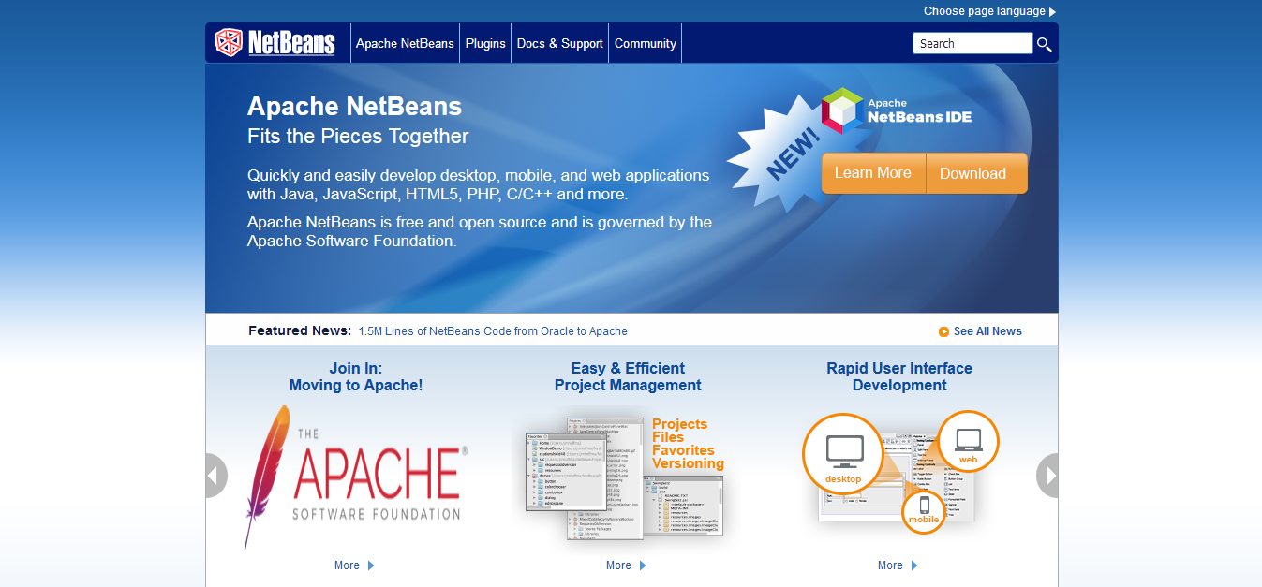
Task: Open the Docs & Support menu
Action: (x=560, y=44)
